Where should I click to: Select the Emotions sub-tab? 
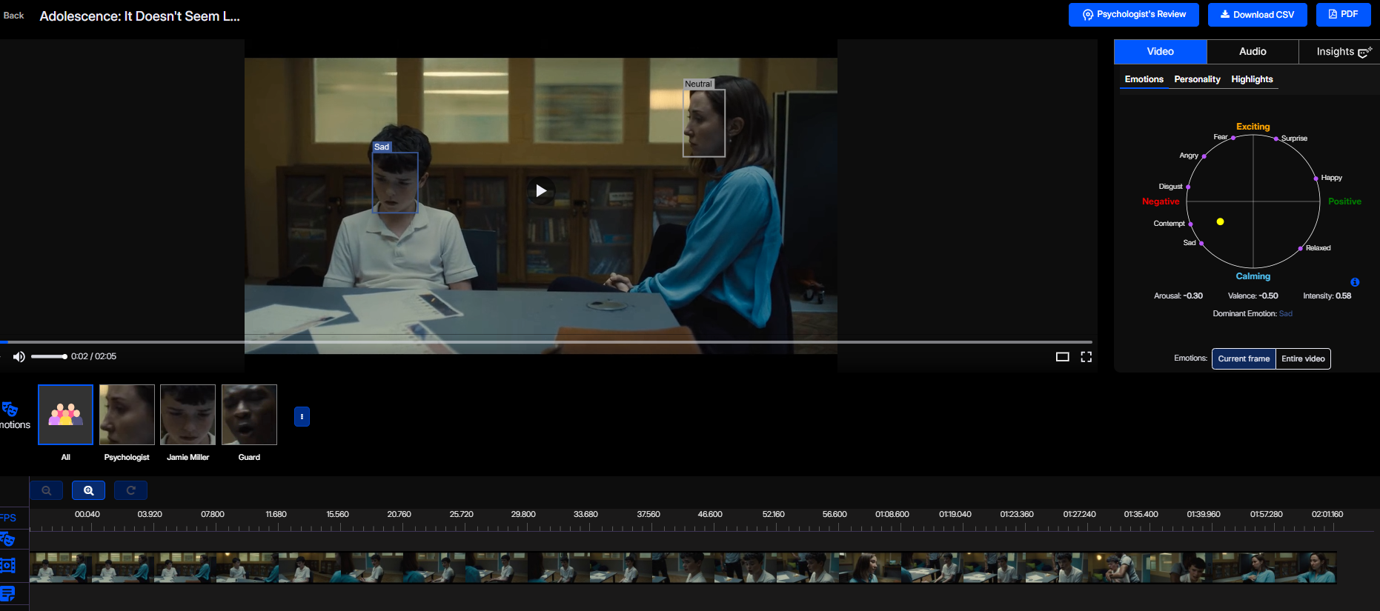click(1144, 79)
